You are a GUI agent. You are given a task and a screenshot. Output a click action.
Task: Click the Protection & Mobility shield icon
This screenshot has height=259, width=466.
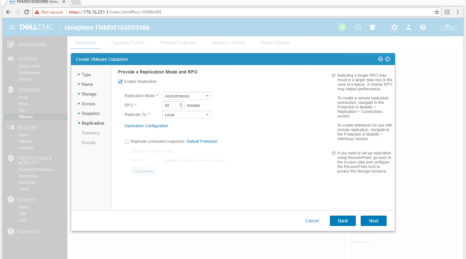[x=11, y=158]
